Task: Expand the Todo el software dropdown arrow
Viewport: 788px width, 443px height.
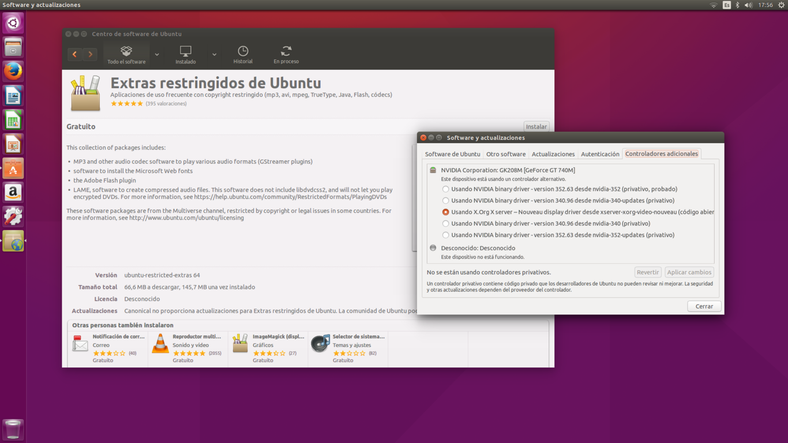Action: click(157, 55)
